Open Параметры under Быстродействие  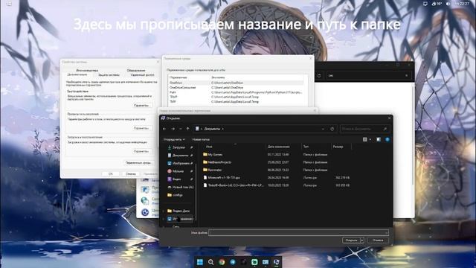coord(141,106)
